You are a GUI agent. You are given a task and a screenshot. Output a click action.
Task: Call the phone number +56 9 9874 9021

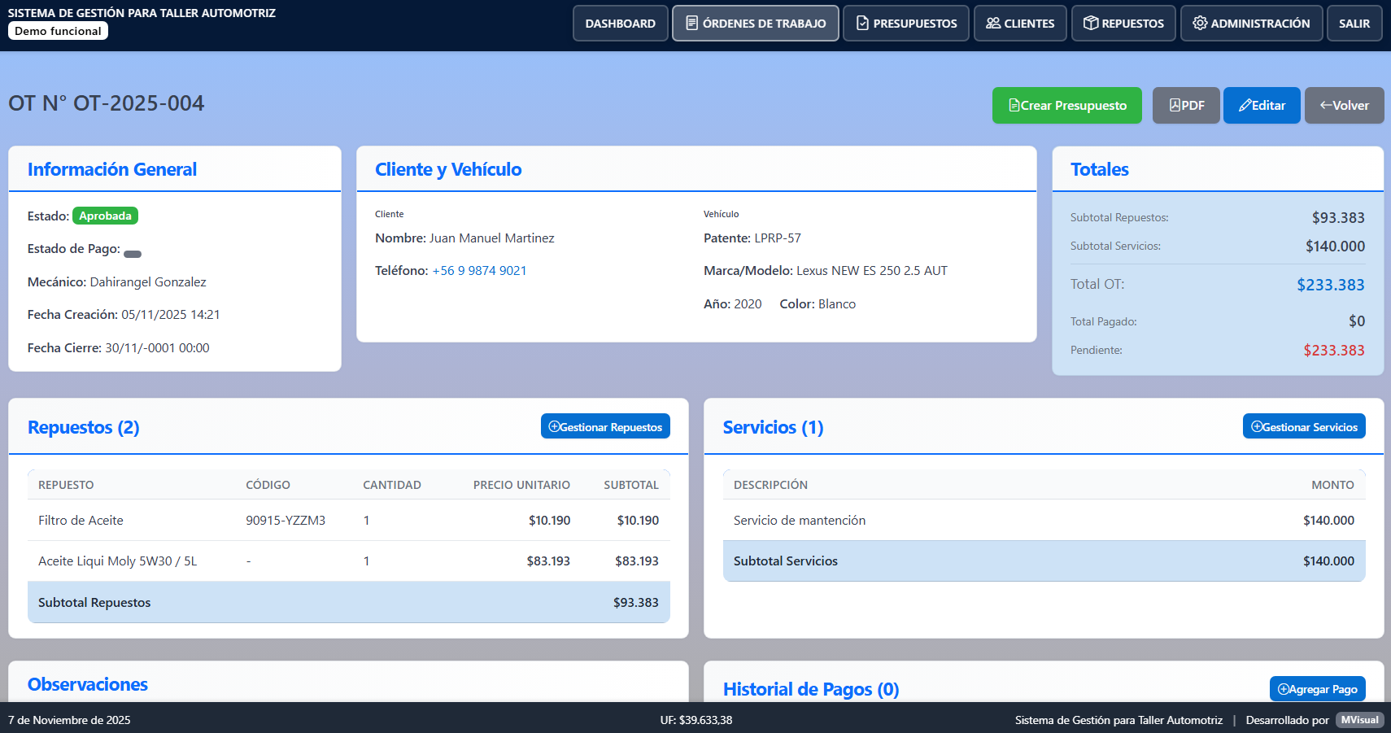click(x=479, y=271)
